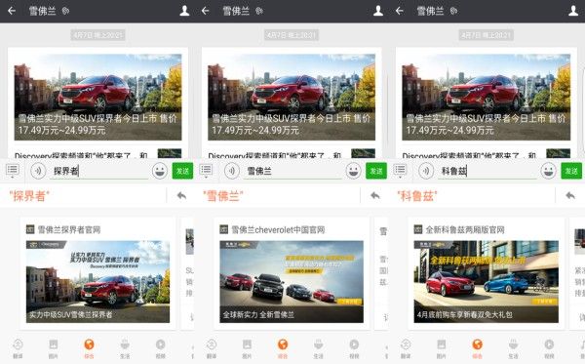Screen dimensions: 585x364
Task: Open the SUV launch article in the 科鲁兹 panel
Action: pos(487,97)
